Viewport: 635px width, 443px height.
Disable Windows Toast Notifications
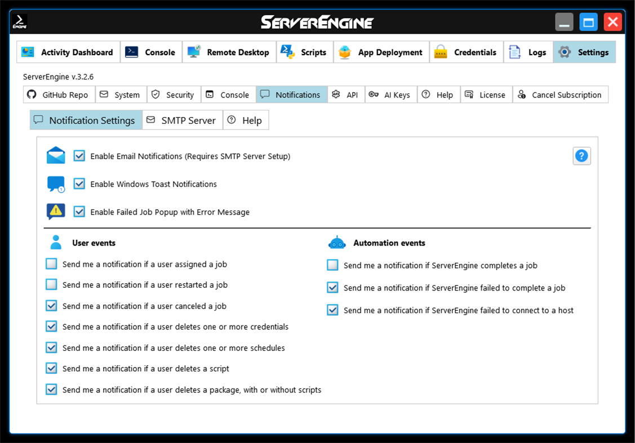tap(79, 184)
